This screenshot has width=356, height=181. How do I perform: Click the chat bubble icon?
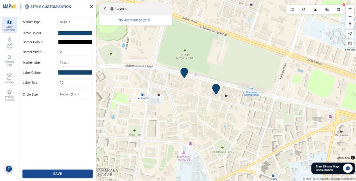tap(348, 168)
